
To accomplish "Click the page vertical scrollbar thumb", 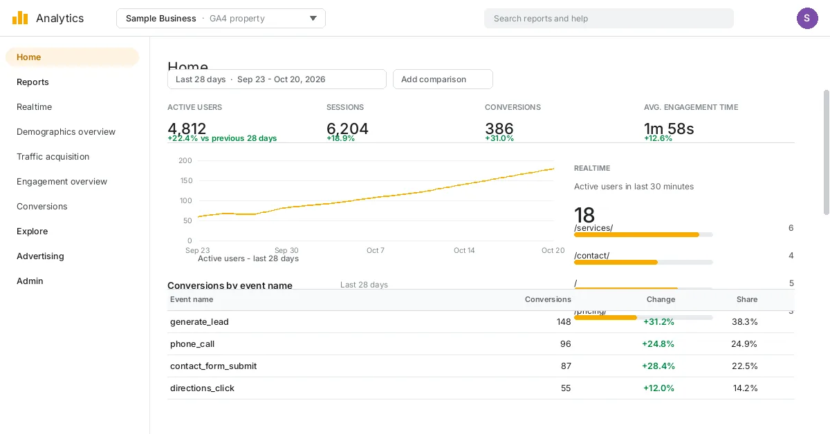I will coord(826,152).
